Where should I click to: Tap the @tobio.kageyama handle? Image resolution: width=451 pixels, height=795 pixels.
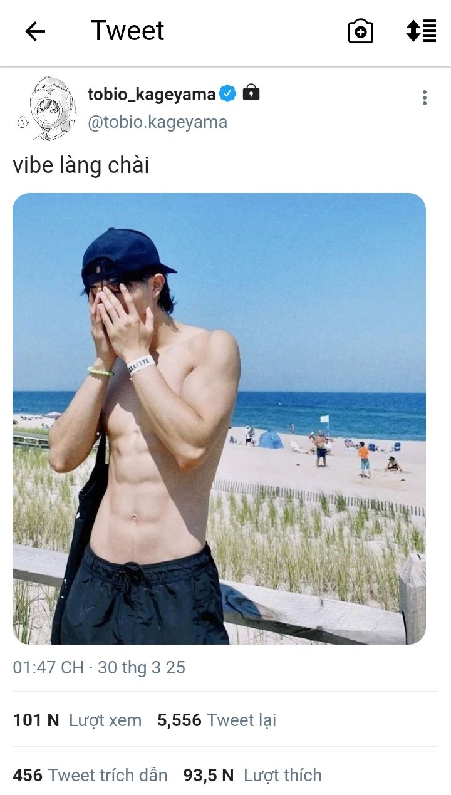coord(157,122)
